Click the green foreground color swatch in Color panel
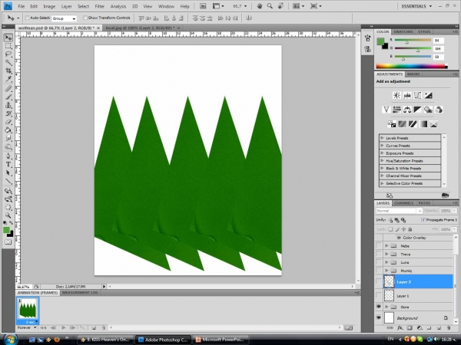This screenshot has width=461, height=345. coord(380,41)
